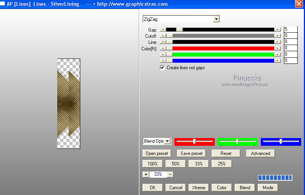The height and width of the screenshot is (195, 305).
Task: Click the Reset button
Action: pos(226,153)
